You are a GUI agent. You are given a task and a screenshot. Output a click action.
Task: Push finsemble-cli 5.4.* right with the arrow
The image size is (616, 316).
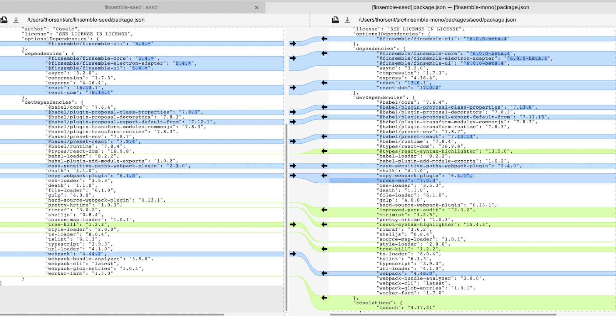pos(293,44)
